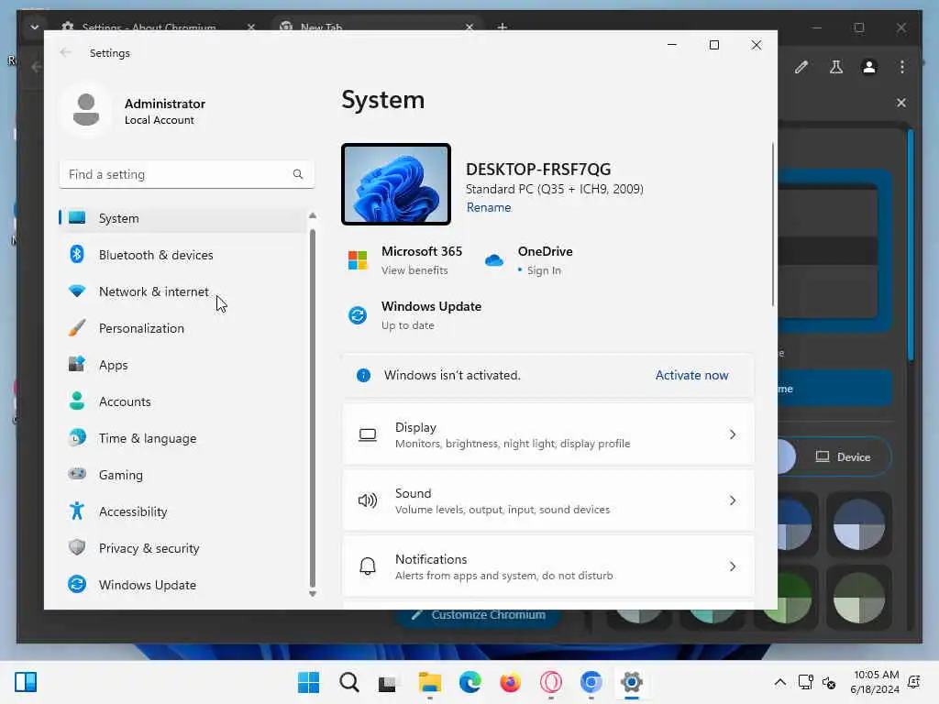Open Chromium tab search dropdown arrow
This screenshot has width=939, height=704.
coord(34,27)
